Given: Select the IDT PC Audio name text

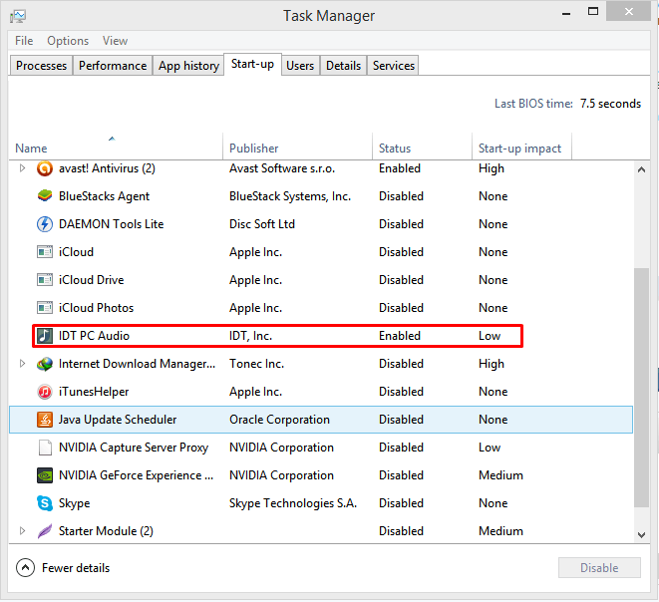Looking at the screenshot, I should pos(94,336).
